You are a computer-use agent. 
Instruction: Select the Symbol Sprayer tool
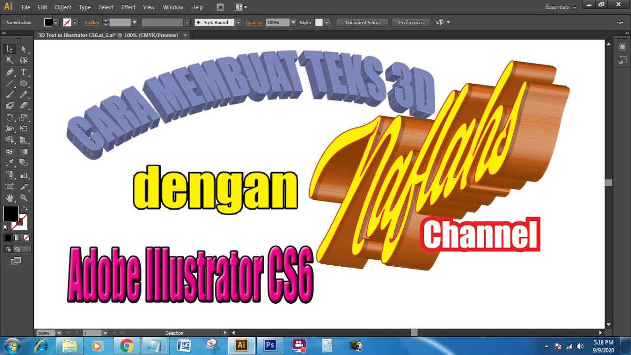[9, 175]
